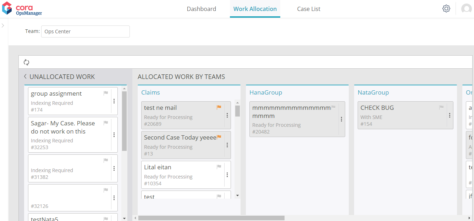Screen dimensions: 474x221
Task: Select the 'group assignment' case card
Action: point(73,101)
